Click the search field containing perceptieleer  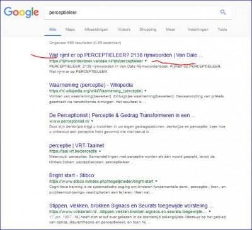pos(138,13)
